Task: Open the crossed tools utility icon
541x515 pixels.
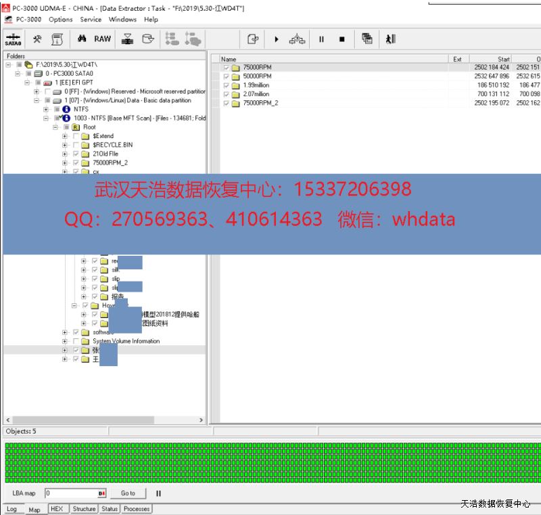Action: [x=37, y=39]
